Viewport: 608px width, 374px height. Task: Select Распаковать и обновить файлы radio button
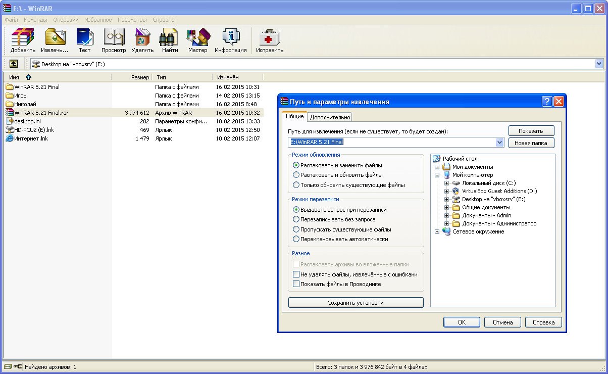coord(296,175)
